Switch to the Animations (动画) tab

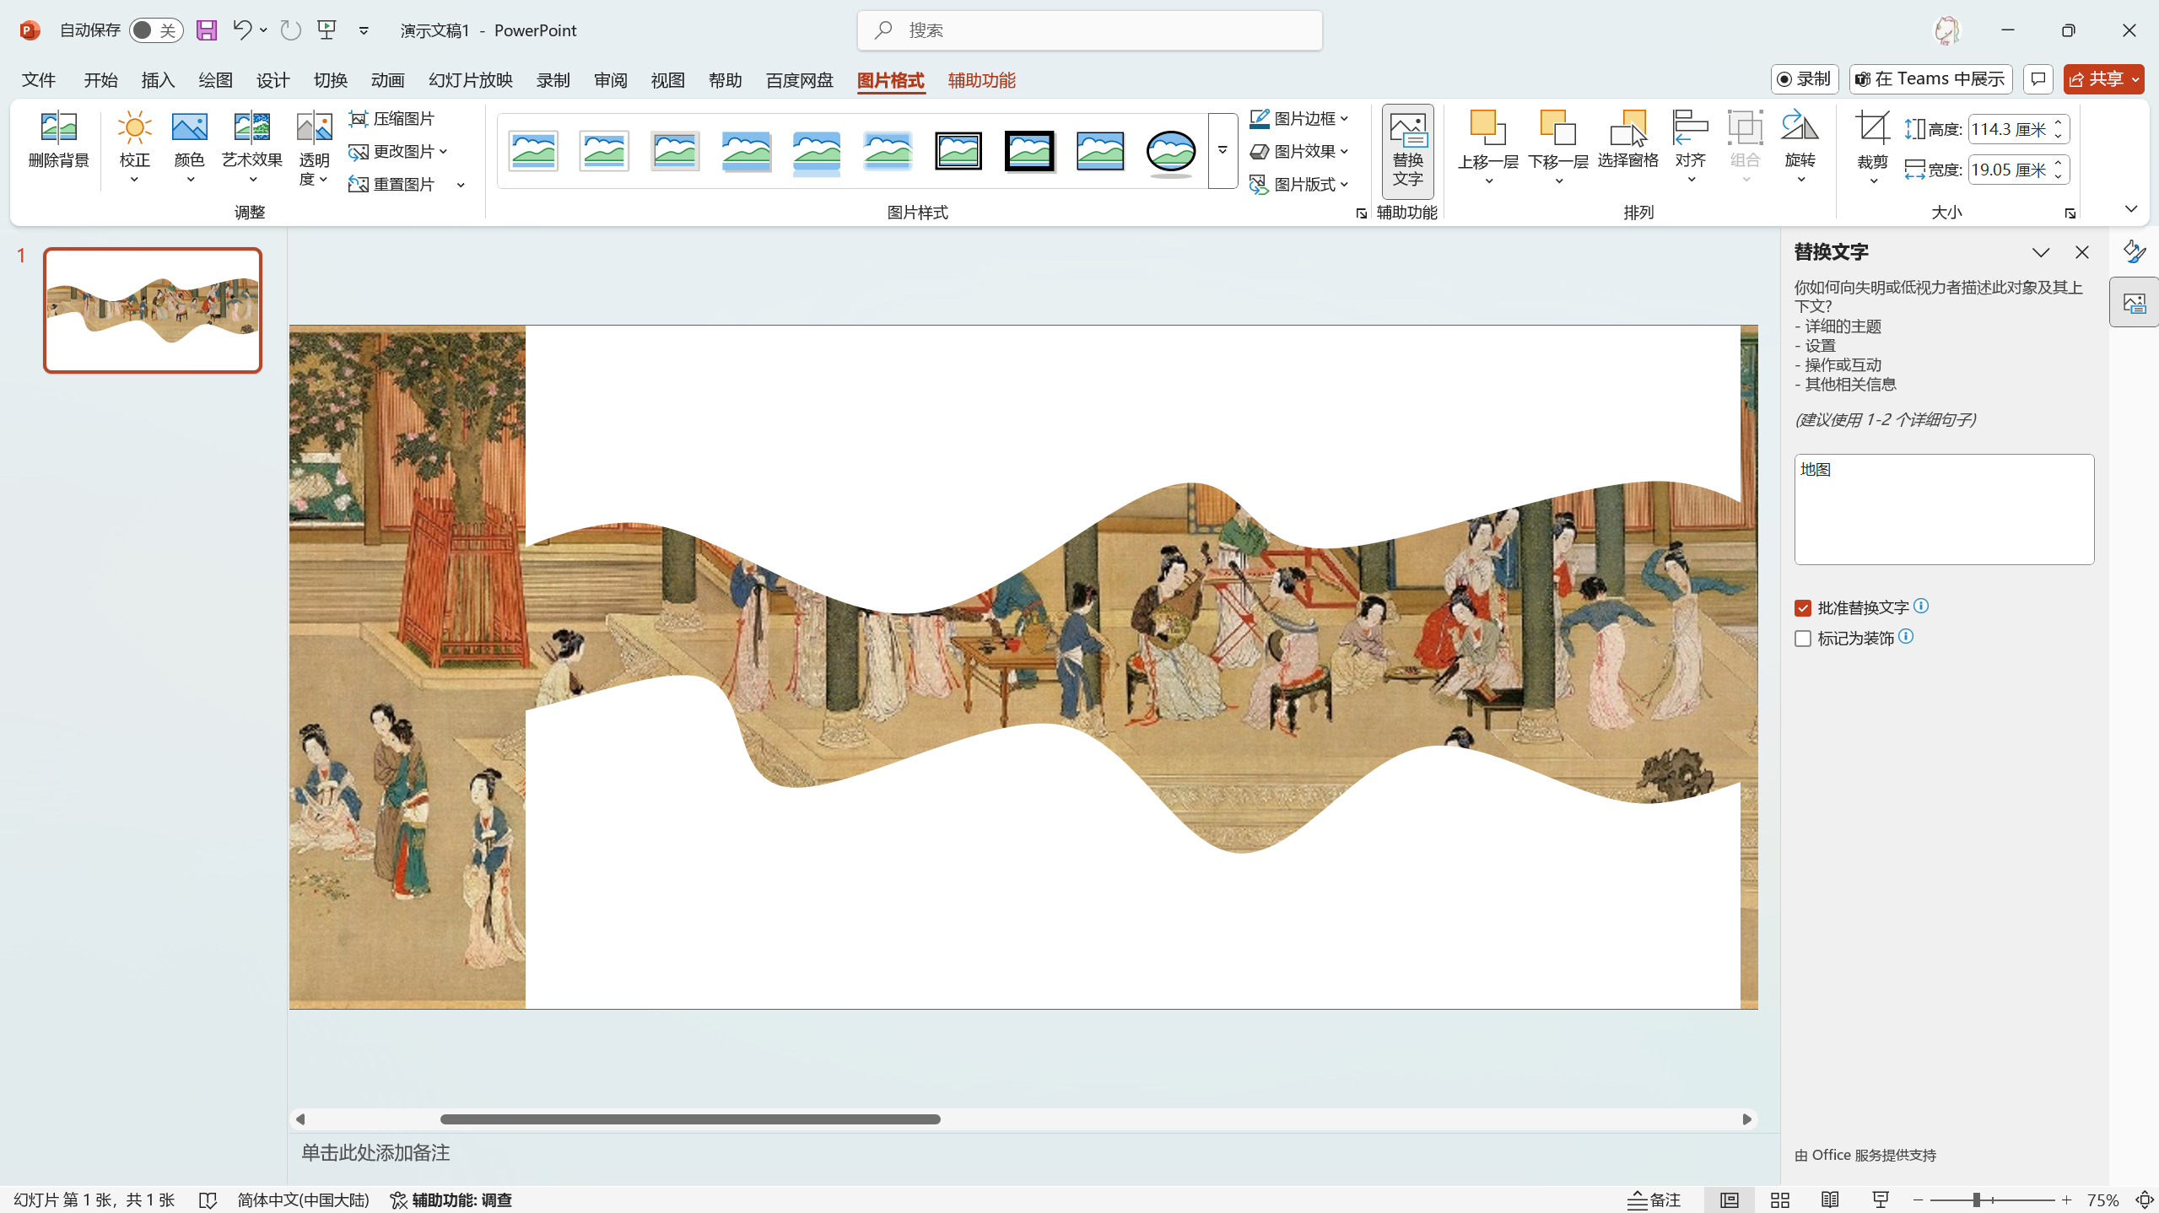click(387, 80)
